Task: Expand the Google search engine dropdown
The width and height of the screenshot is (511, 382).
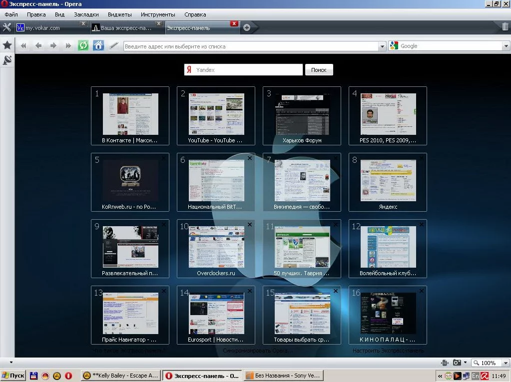Action: [506, 46]
